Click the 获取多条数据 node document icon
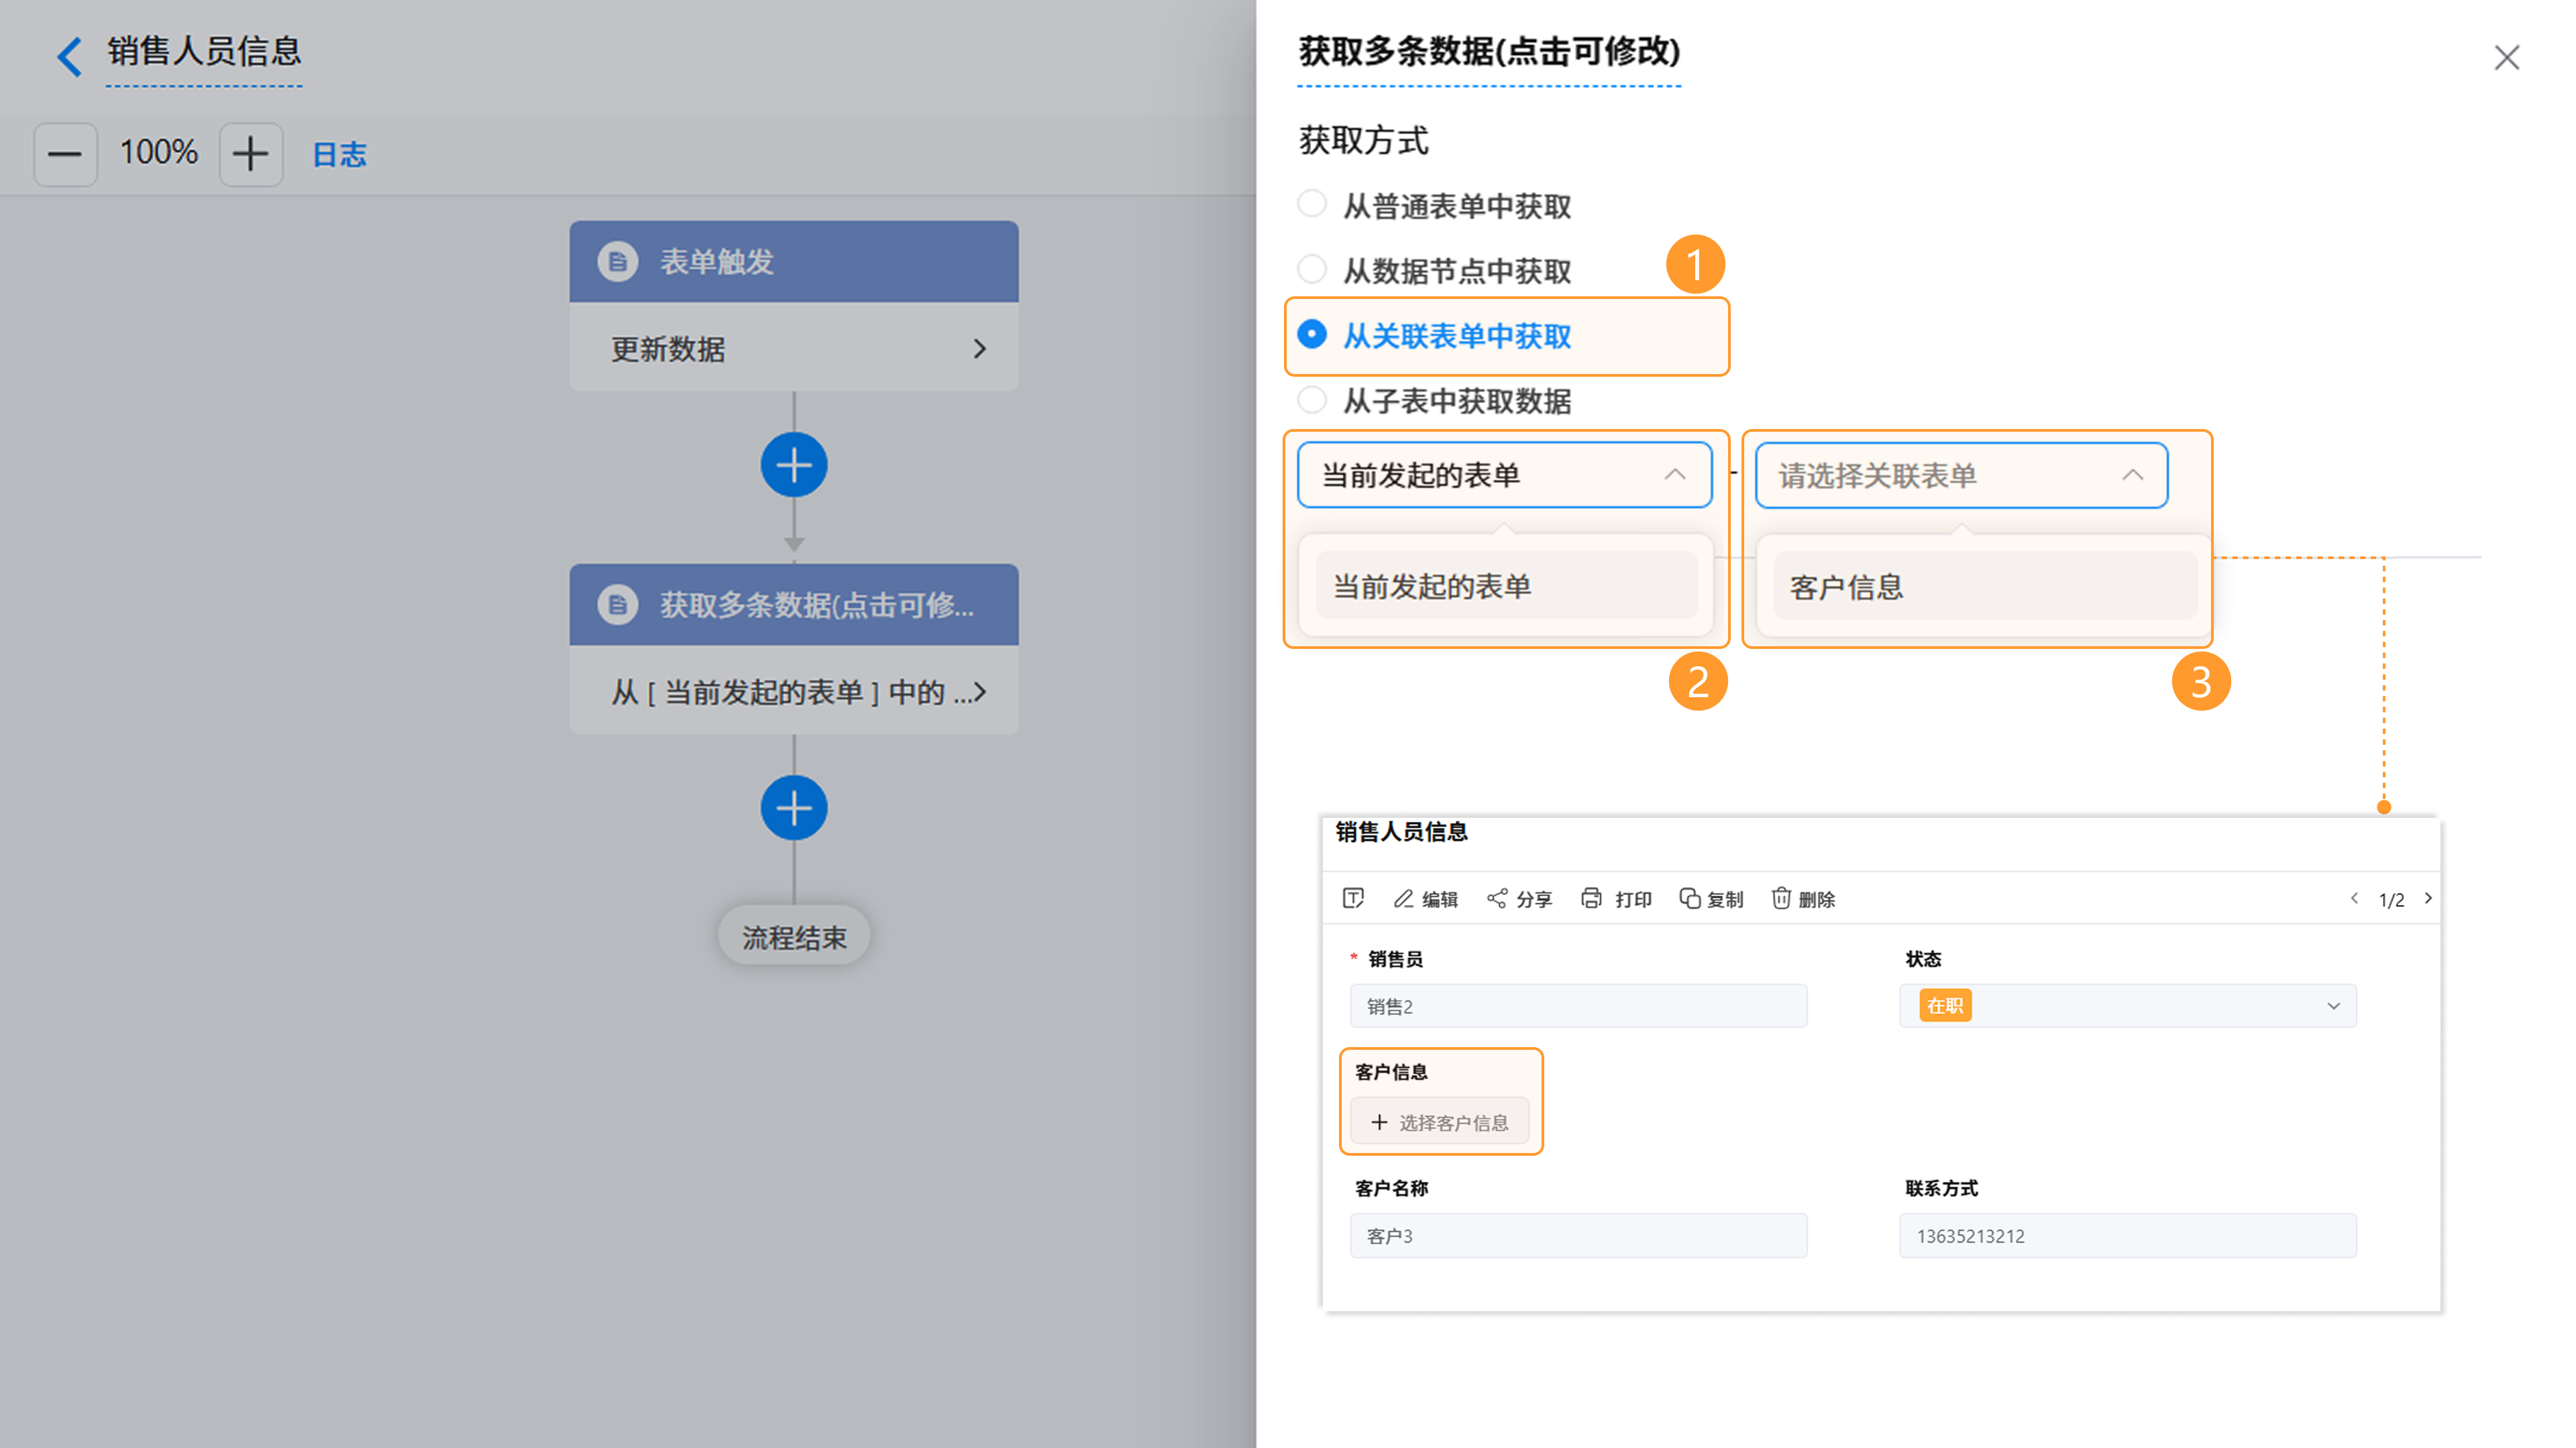This screenshot has height=1448, width=2576. click(617, 605)
